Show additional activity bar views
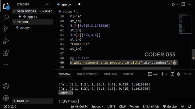Viewport: 195px width, 109px height. tap(6, 64)
